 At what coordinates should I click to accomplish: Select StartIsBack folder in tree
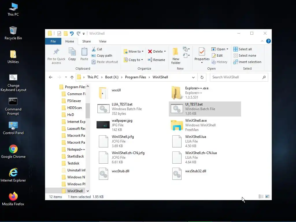click(x=75, y=156)
